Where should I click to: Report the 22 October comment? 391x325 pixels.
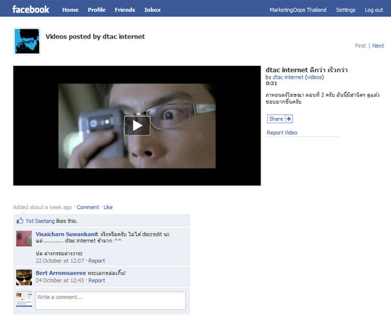point(96,261)
